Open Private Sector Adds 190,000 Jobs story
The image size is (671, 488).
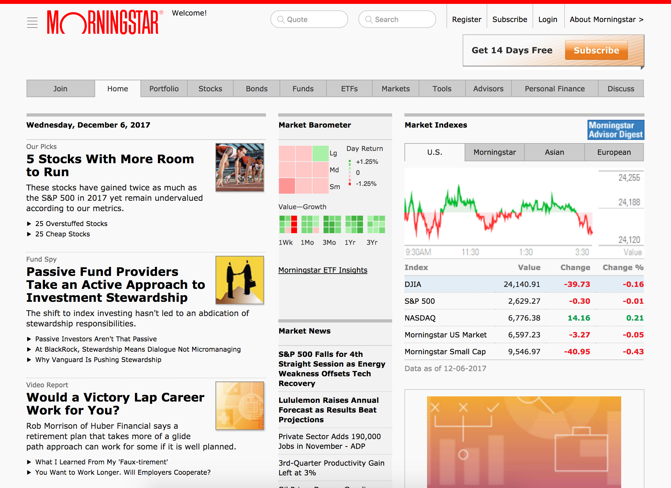[330, 441]
